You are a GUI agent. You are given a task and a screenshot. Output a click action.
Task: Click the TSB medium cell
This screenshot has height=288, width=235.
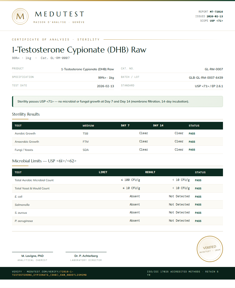[x=85, y=134]
